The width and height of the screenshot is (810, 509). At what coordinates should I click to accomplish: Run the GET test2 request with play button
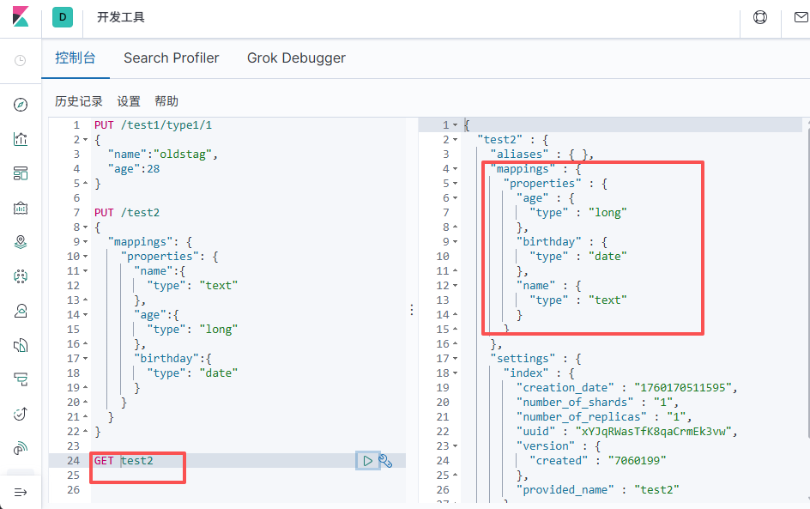coord(367,461)
